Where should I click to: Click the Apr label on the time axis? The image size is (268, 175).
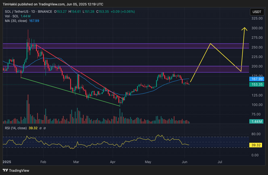click(113, 162)
